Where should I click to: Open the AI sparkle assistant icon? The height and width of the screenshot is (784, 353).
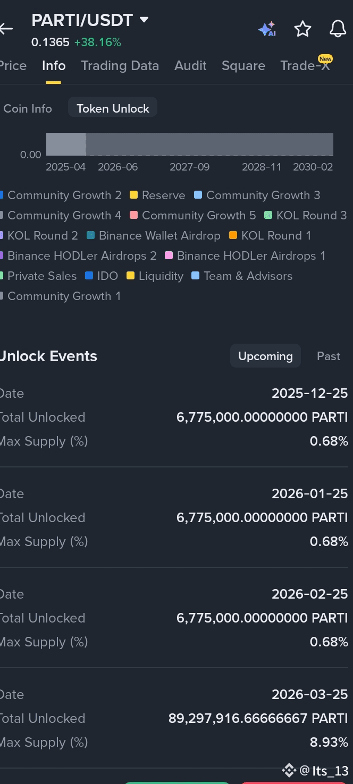pos(267,29)
